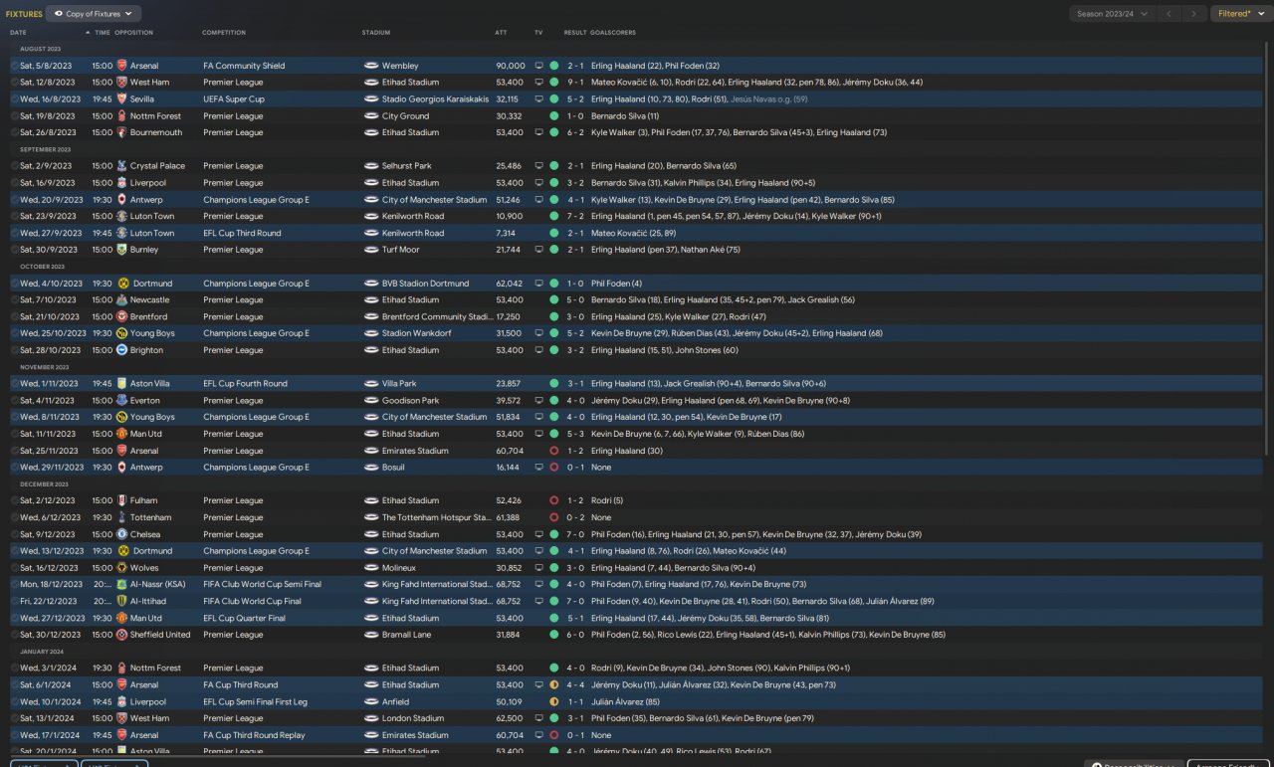Click the own goal scorer Jesús Navas

pyautogui.click(x=768, y=99)
